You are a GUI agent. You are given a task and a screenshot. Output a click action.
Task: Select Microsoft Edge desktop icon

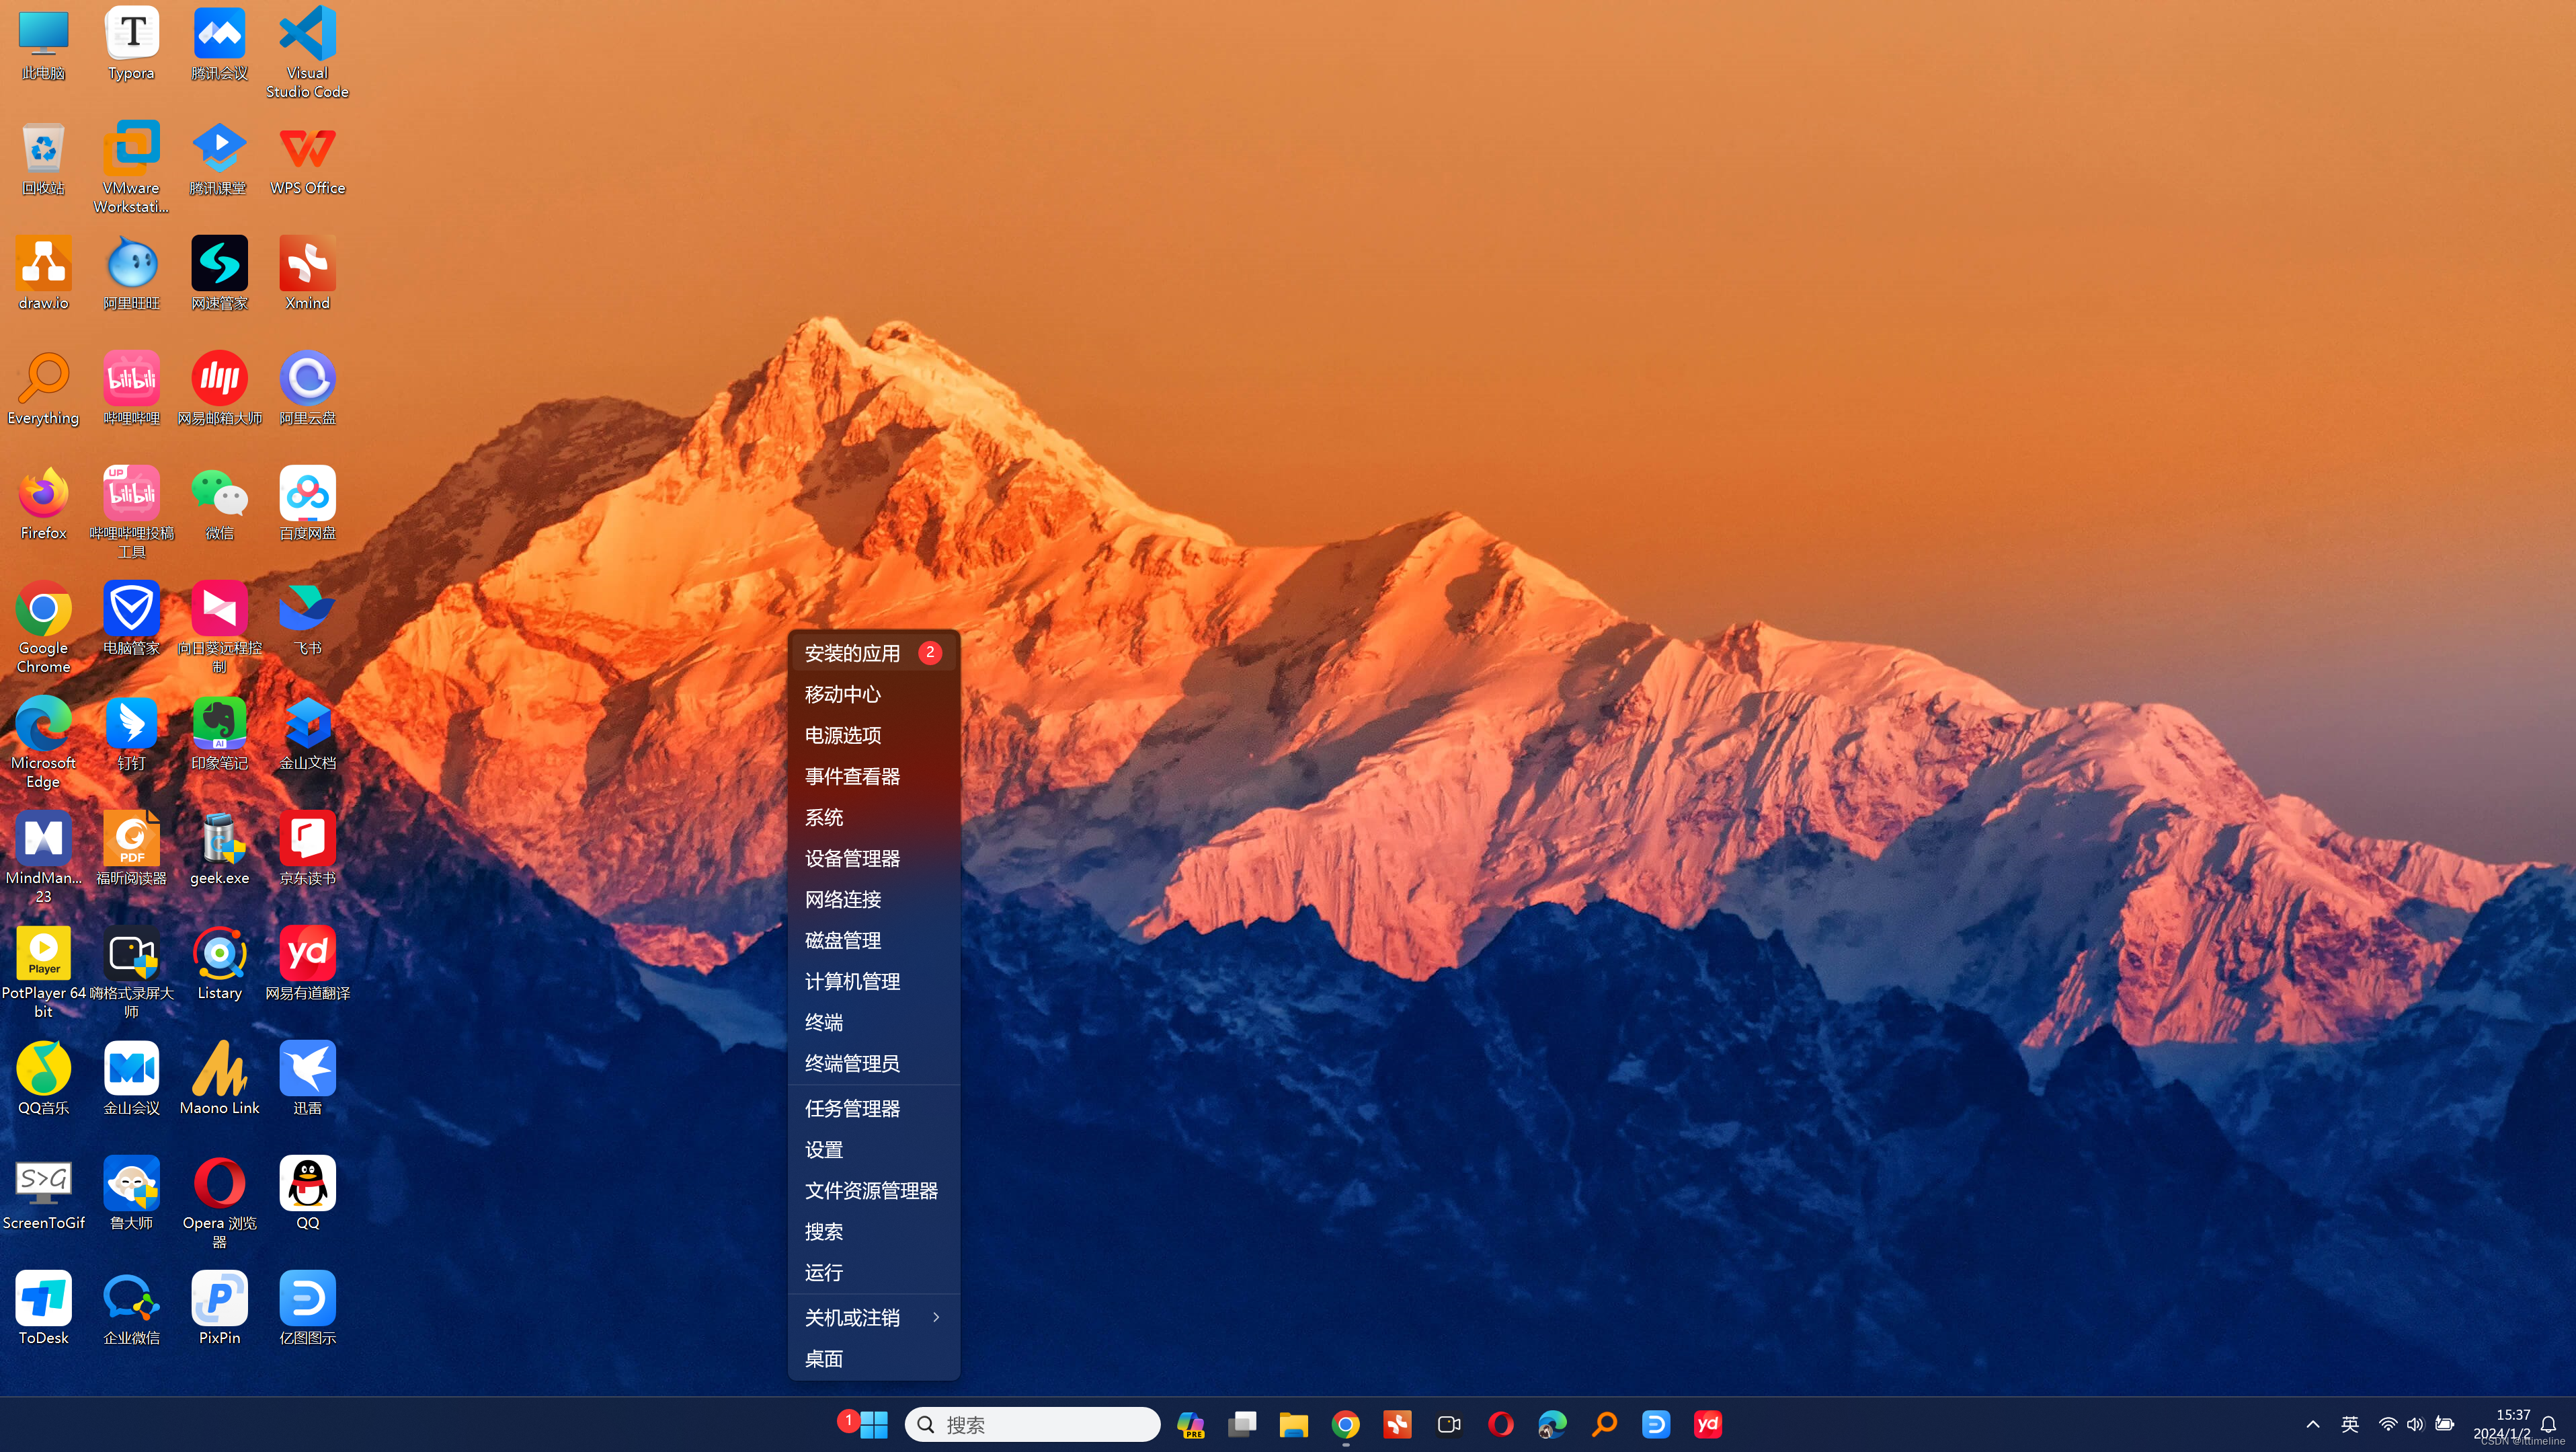[43, 742]
